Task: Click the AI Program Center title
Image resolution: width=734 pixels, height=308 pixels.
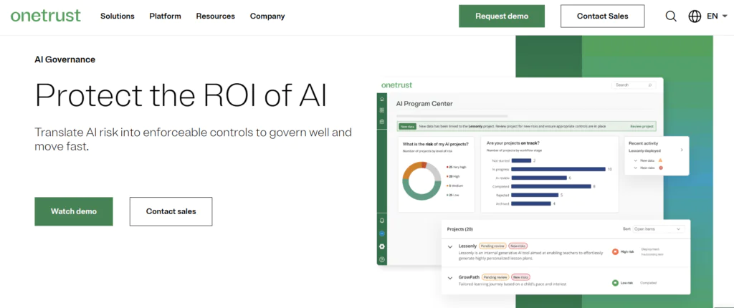Action: (x=424, y=103)
